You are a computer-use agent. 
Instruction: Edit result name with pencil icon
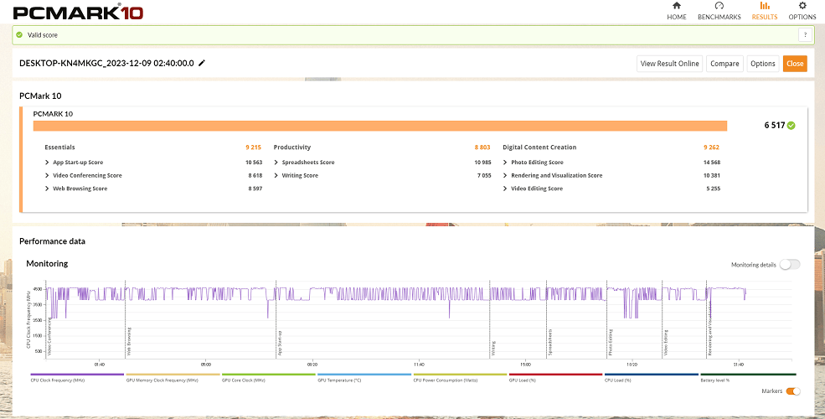(x=202, y=63)
